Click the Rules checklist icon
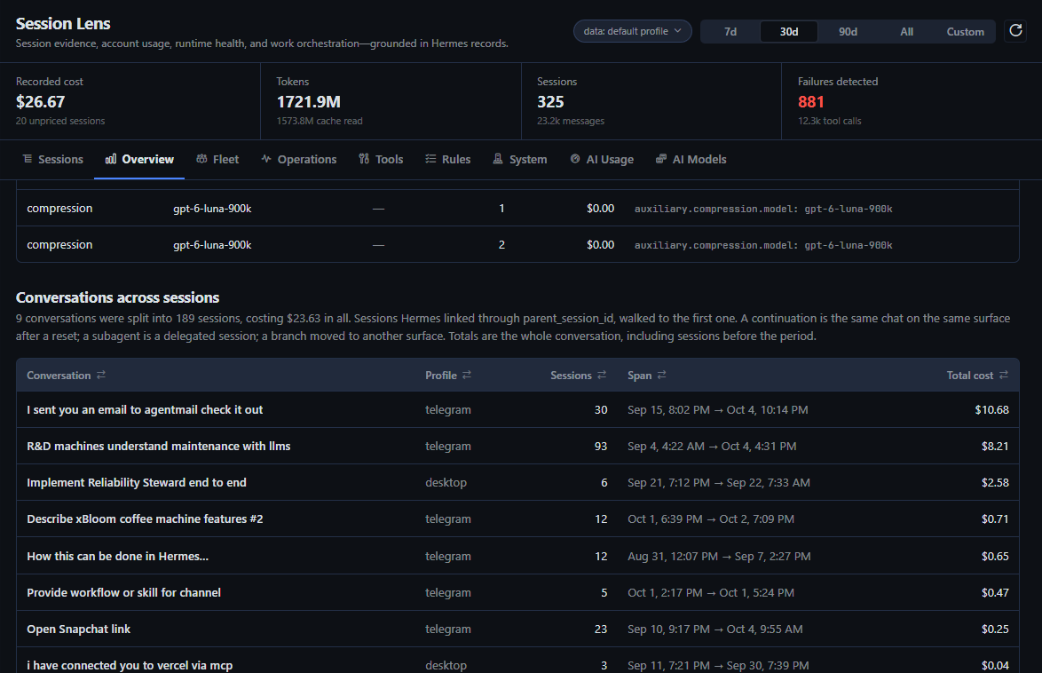Screen dimensions: 1042x673 (430, 159)
